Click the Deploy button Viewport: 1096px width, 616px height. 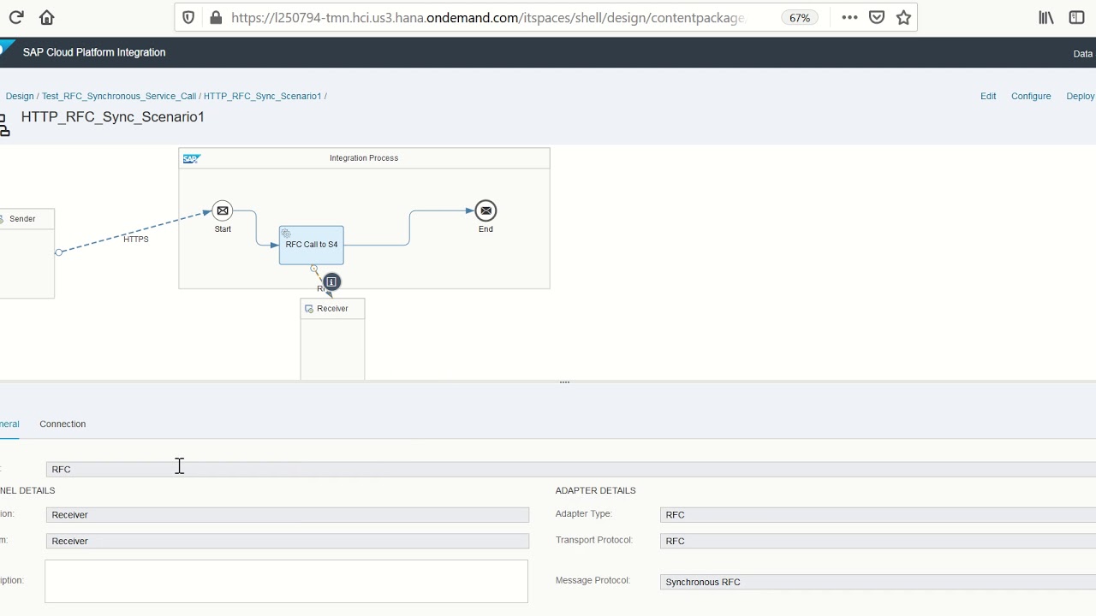pos(1081,96)
